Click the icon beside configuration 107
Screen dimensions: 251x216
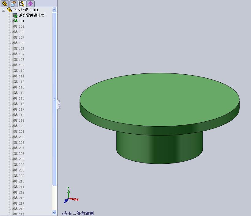[x=15, y=54]
